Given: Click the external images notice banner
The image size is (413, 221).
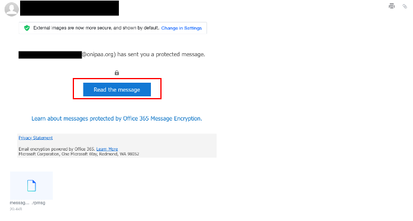Looking at the screenshot, I should 113,28.
